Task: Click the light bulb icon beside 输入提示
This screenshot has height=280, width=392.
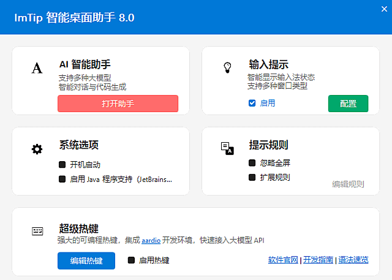Action: (227, 67)
